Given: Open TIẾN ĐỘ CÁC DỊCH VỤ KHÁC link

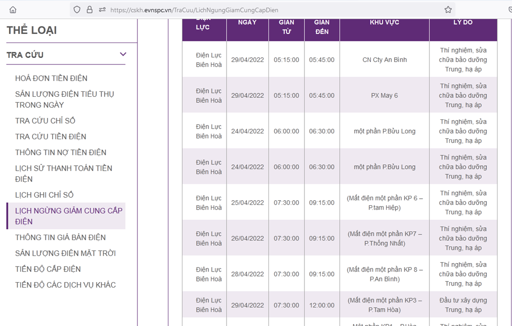Looking at the screenshot, I should (x=65, y=285).
